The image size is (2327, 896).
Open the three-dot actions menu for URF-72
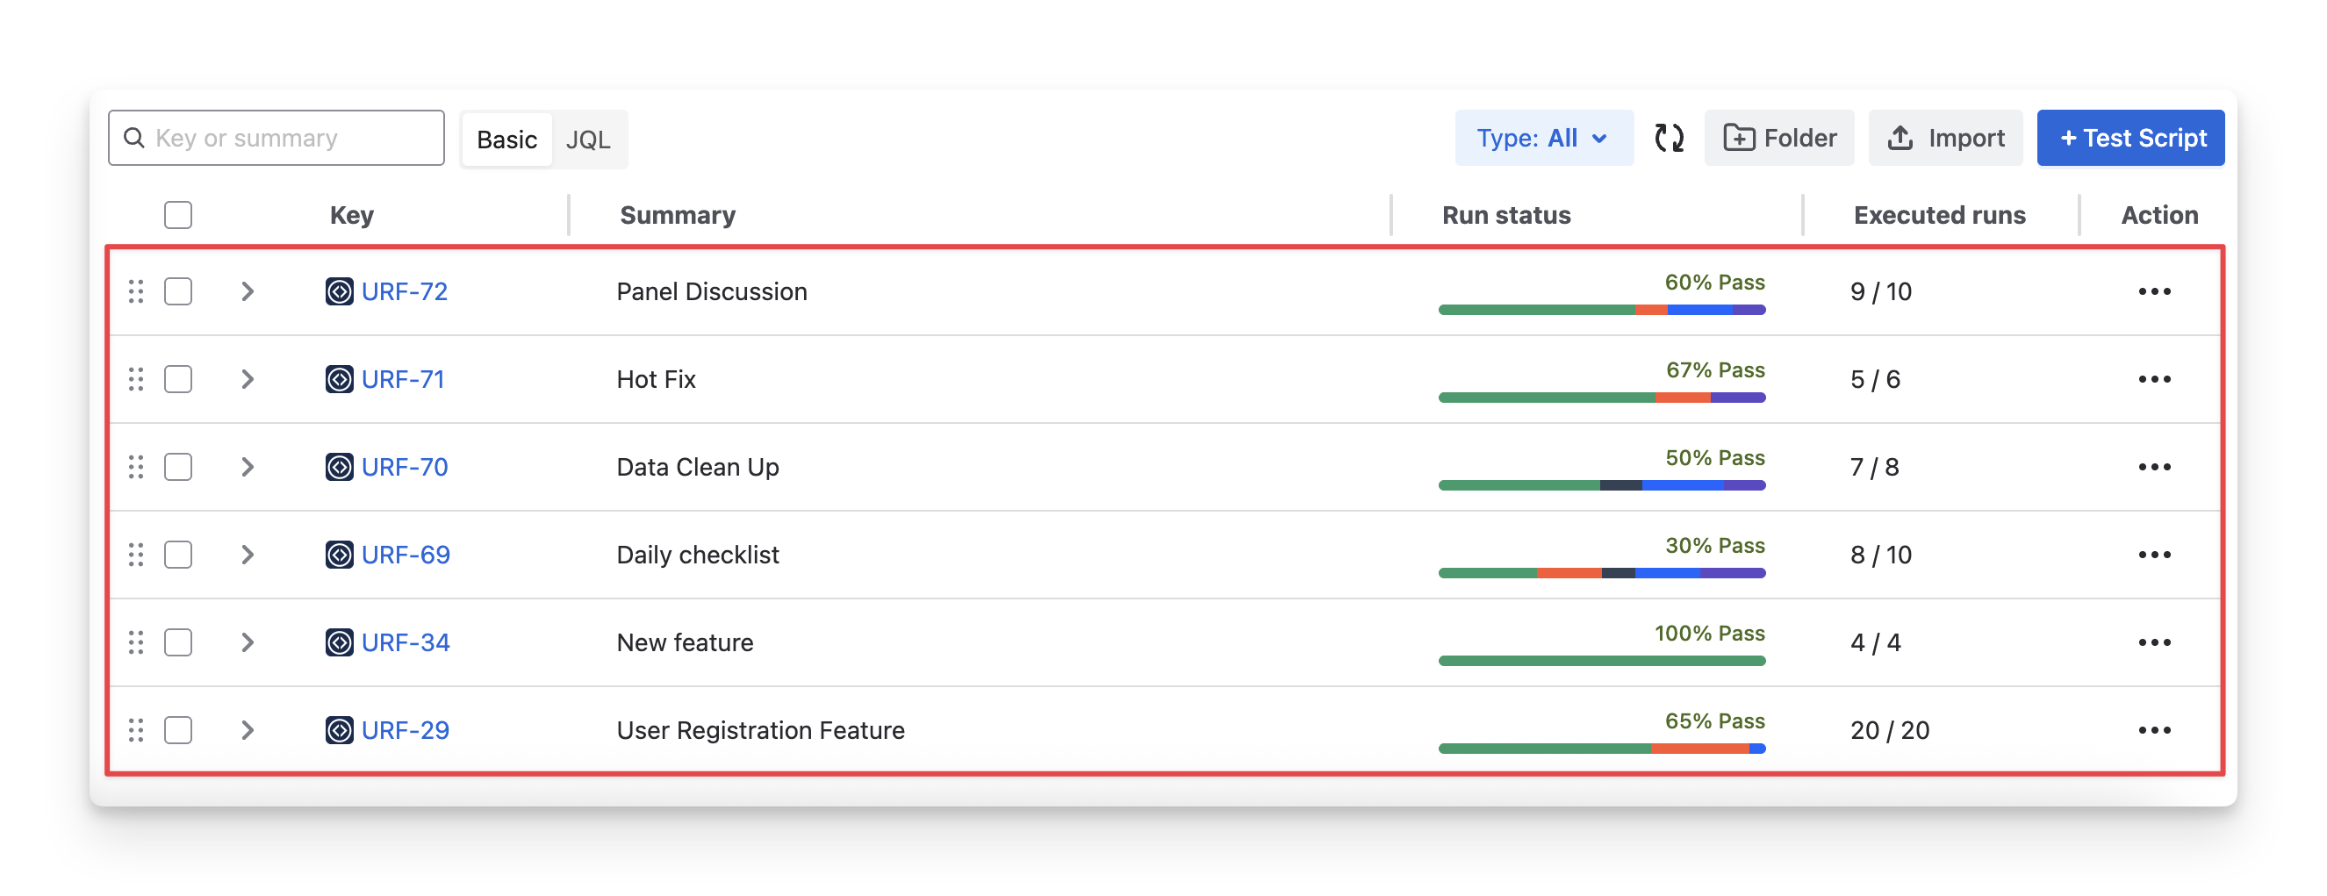(2153, 291)
